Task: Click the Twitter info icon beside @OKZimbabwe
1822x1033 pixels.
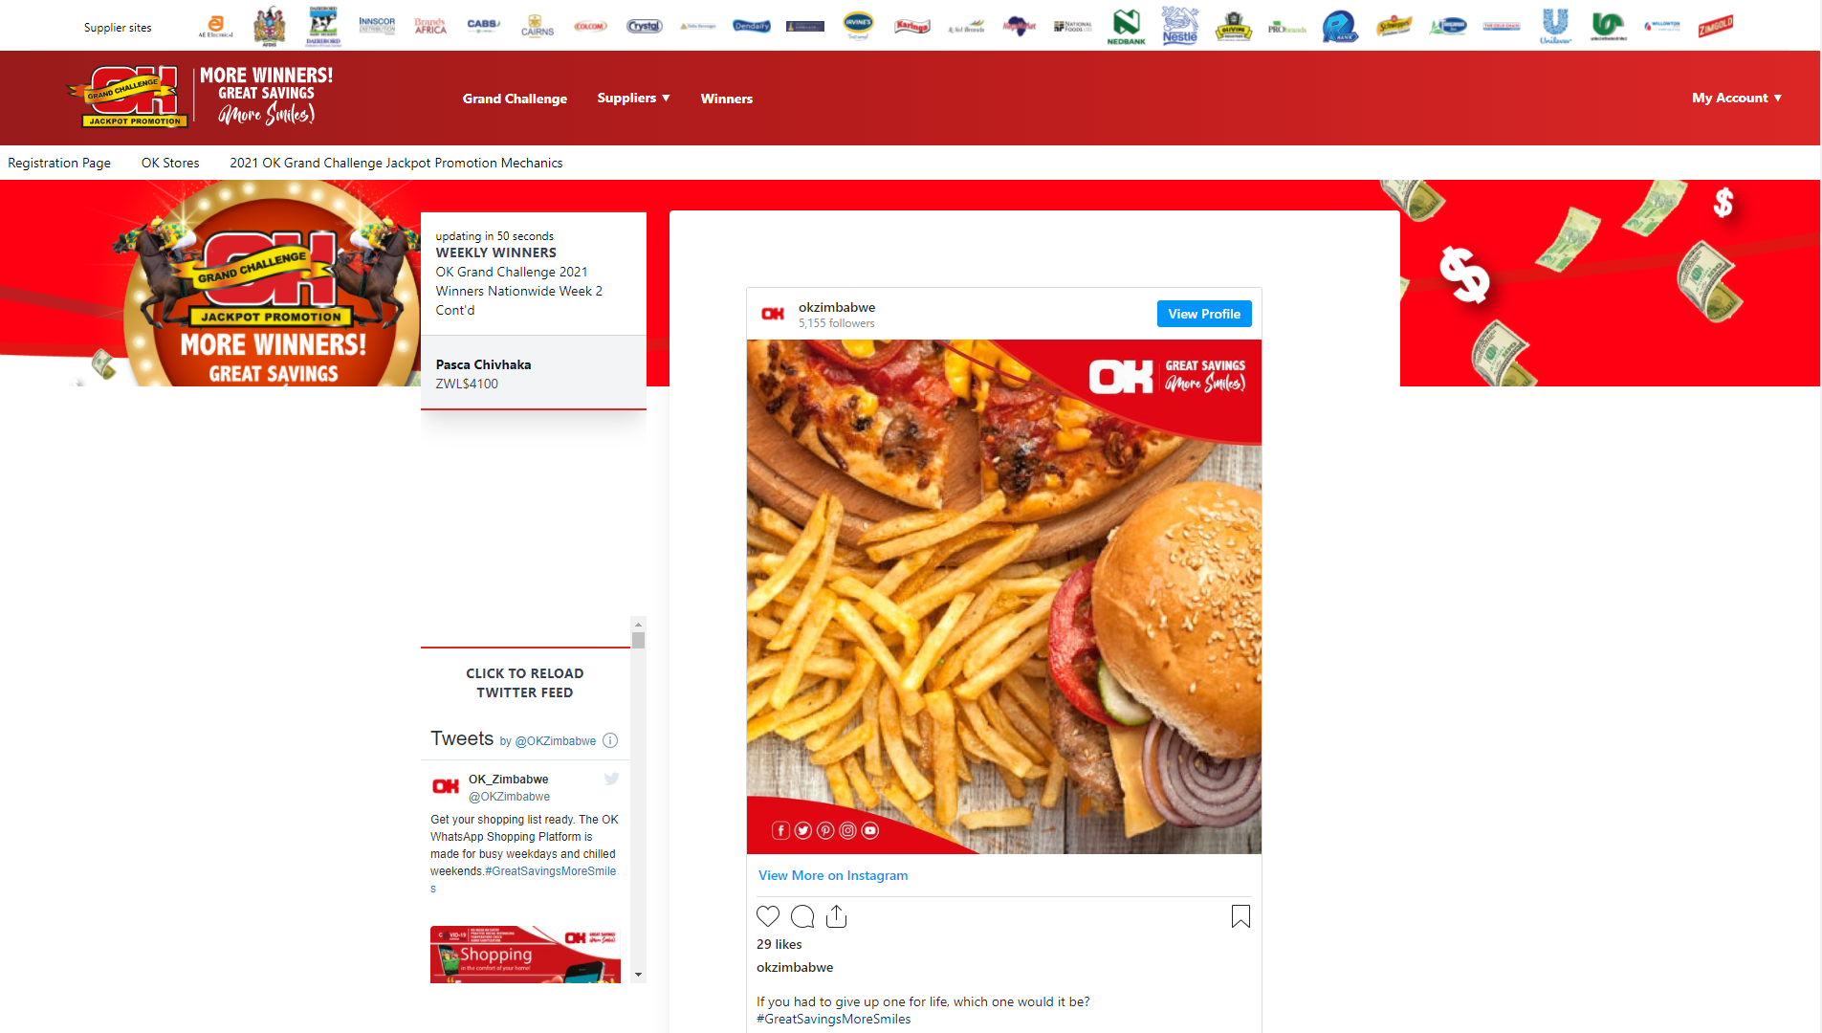Action: pyautogui.click(x=610, y=740)
